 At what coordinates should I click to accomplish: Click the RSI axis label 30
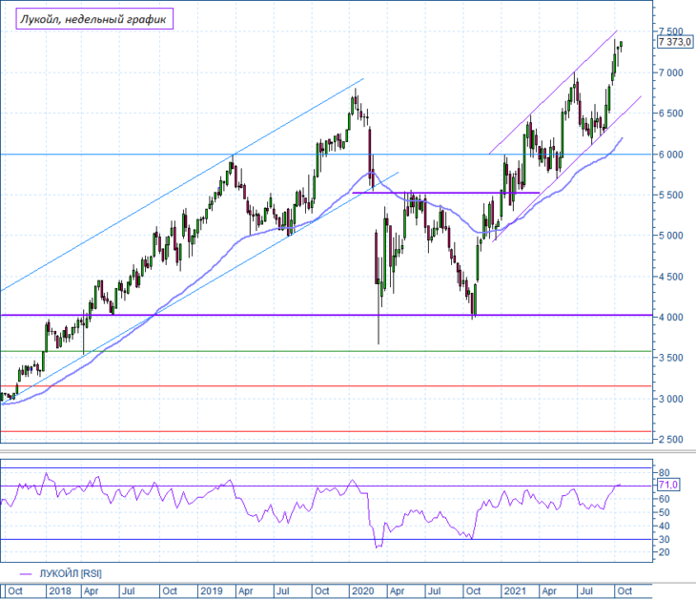click(x=664, y=540)
